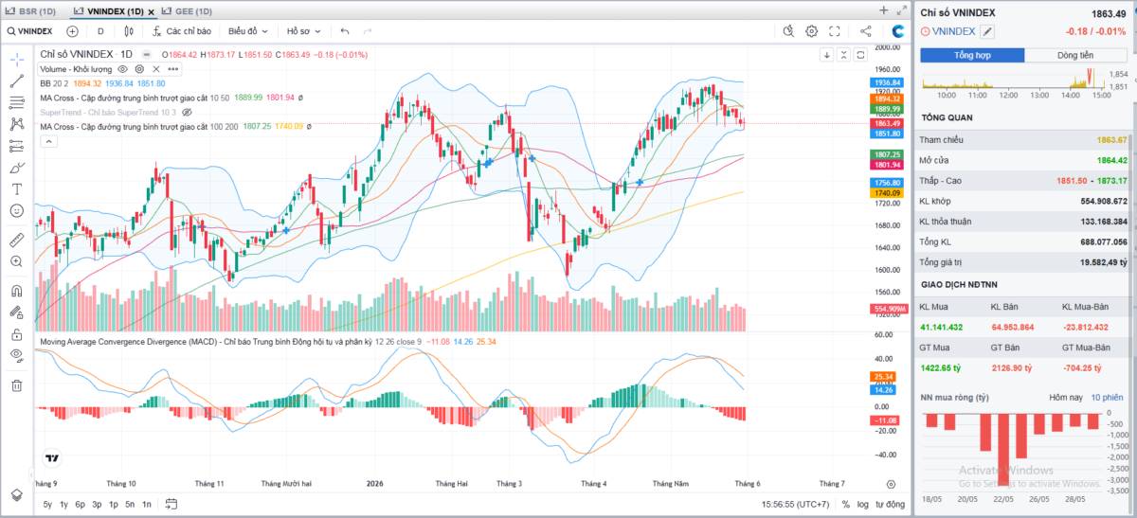Viewport: 1137px width, 518px height.
Task: Toggle tự động auto scale
Action: click(890, 504)
